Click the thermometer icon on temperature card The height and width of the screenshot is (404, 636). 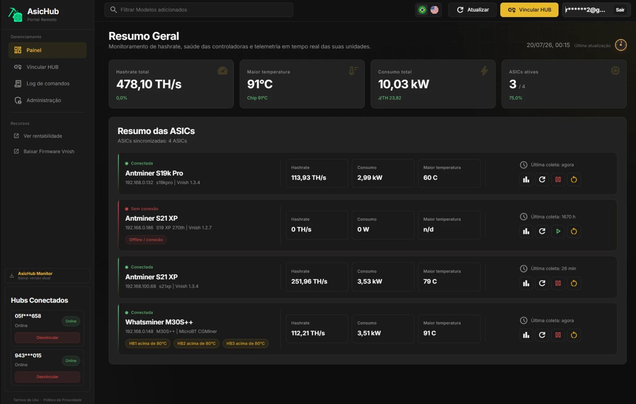[353, 71]
